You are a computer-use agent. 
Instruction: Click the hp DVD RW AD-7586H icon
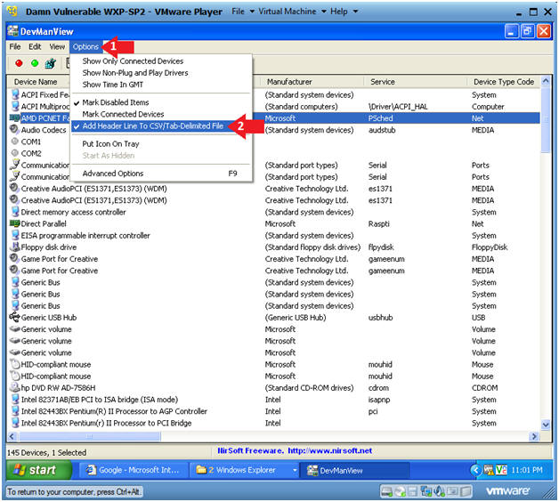tap(14, 387)
